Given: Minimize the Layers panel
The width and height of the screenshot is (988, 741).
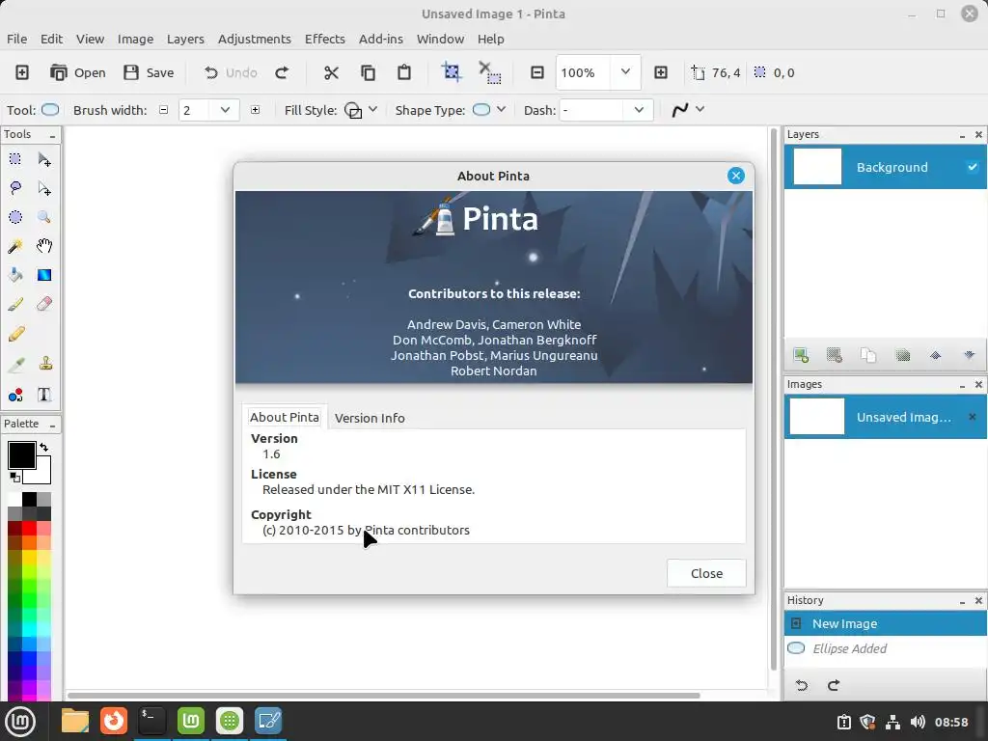Looking at the screenshot, I should click(962, 135).
